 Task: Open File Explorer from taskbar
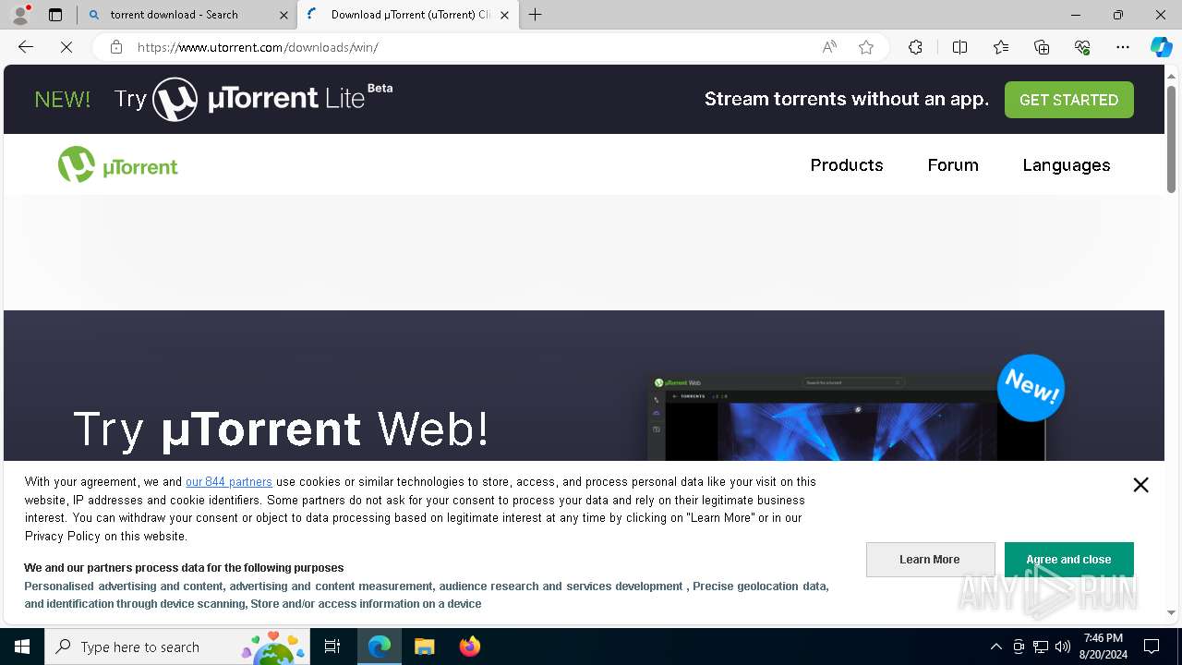[x=424, y=647]
